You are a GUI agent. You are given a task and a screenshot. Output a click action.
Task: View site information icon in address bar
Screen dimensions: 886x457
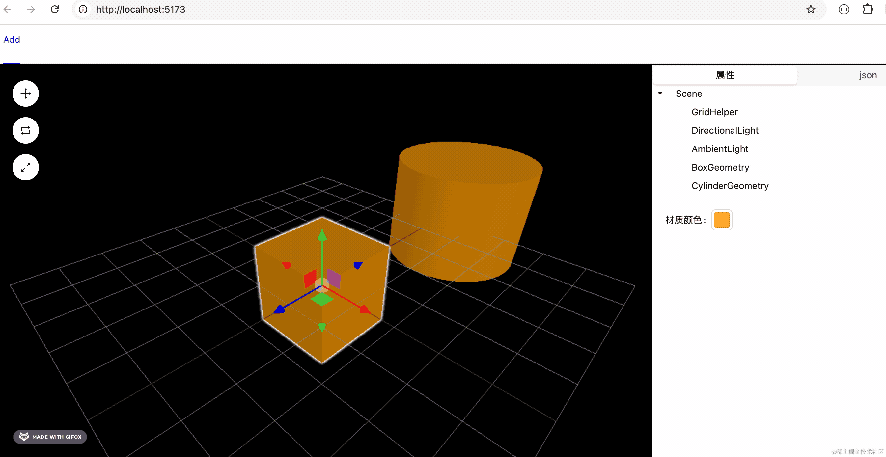83,9
